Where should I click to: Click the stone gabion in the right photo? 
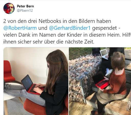84,76
